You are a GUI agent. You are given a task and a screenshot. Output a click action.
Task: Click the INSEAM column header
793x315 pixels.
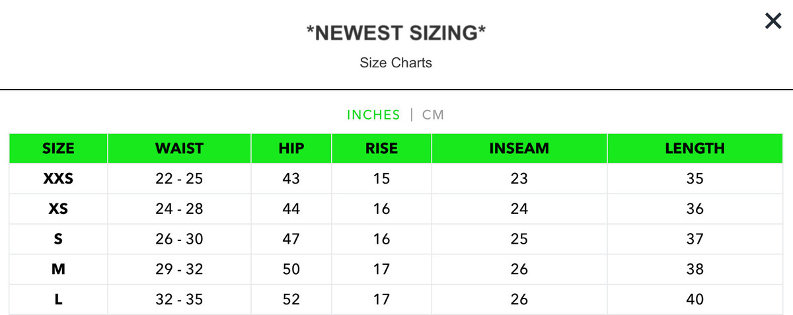click(x=519, y=149)
